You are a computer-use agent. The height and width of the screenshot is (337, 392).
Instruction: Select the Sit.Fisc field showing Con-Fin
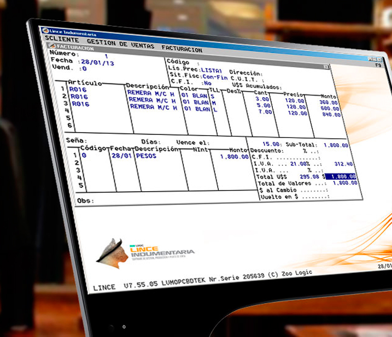point(213,77)
